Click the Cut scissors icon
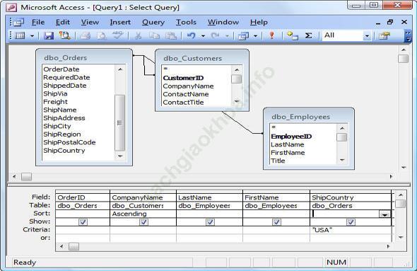 138,35
